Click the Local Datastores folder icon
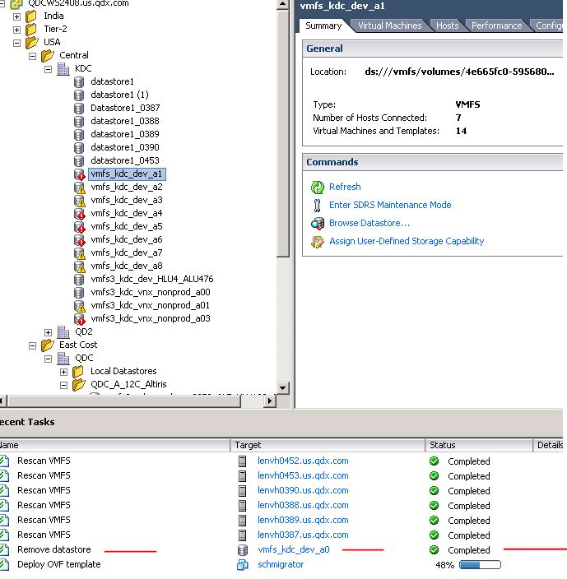Viewport: 567px width, 579px height. click(78, 372)
